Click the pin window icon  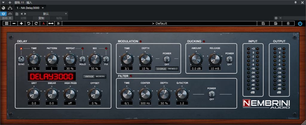click(x=296, y=2)
